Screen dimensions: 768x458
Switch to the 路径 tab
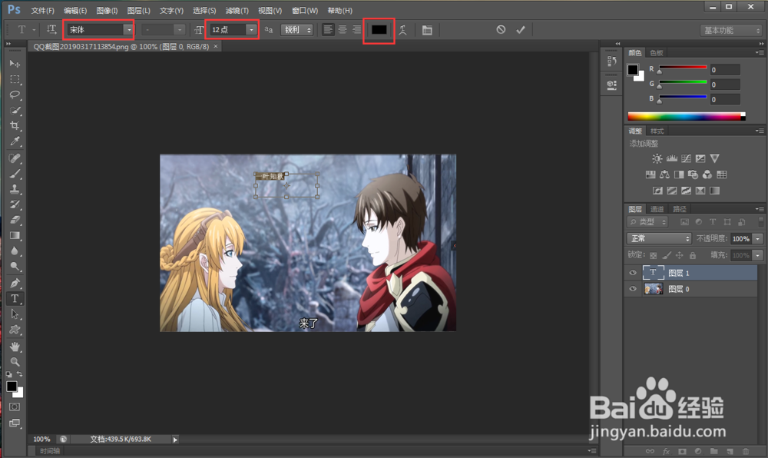point(680,209)
